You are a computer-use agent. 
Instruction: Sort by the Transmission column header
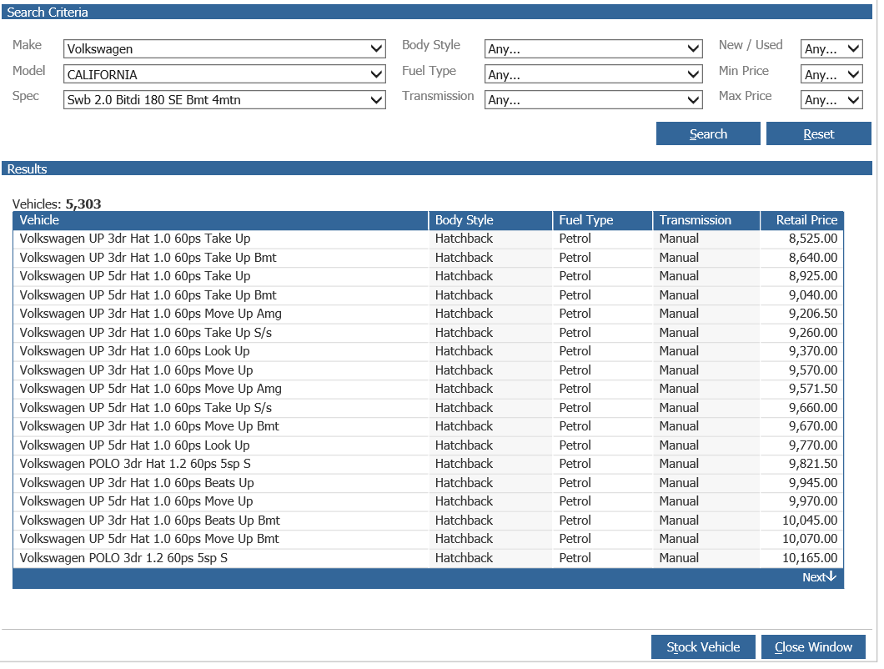(x=706, y=220)
